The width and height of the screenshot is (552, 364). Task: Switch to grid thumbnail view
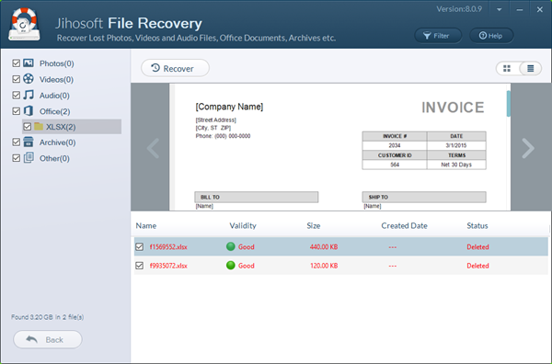(x=507, y=69)
